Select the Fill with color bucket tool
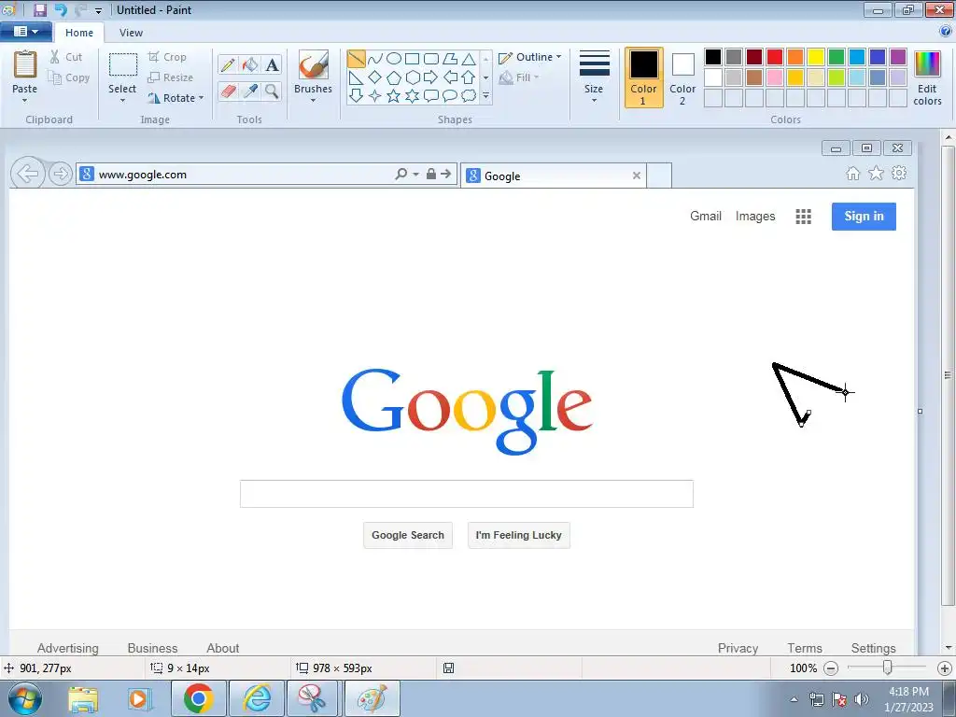The height and width of the screenshot is (717, 956). pyautogui.click(x=250, y=65)
